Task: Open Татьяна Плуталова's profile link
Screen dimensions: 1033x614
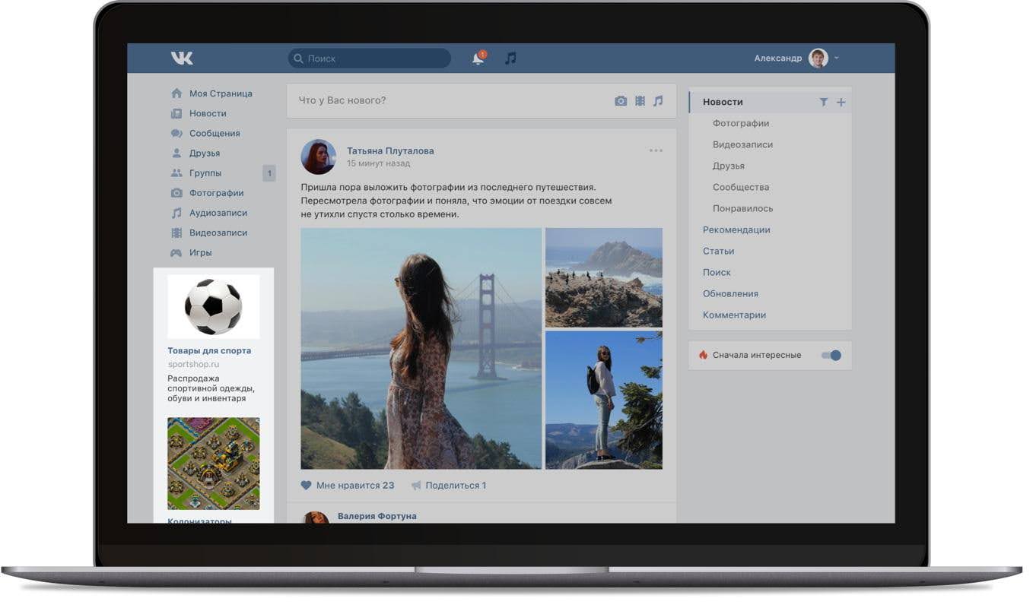Action: (x=390, y=150)
